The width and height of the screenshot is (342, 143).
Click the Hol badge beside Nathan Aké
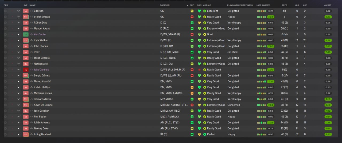pos(26,64)
